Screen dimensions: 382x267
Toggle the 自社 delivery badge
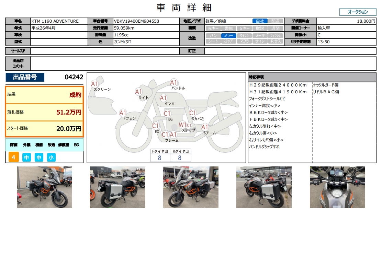point(260,21)
